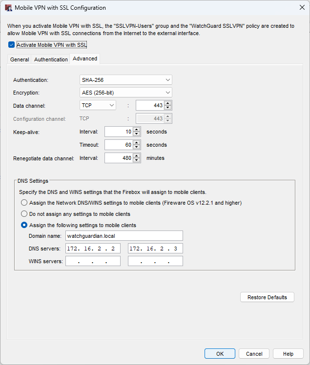Viewport: 310px width, 365px height.
Task: Select Assign the following settings radio button
Action: click(x=24, y=225)
